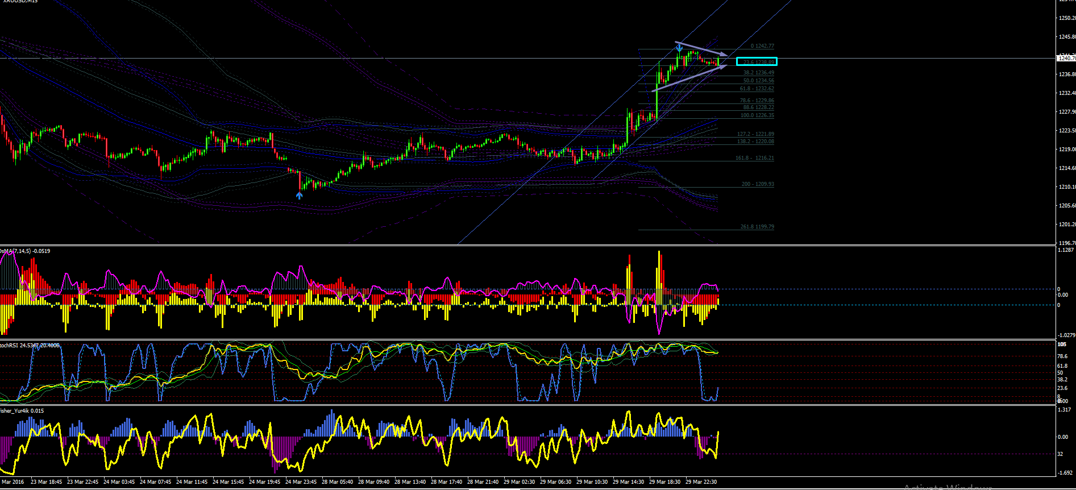Click the -1.692 Fisher scale minimum value
Viewport: 1076px width, 490px height.
coord(1065,472)
